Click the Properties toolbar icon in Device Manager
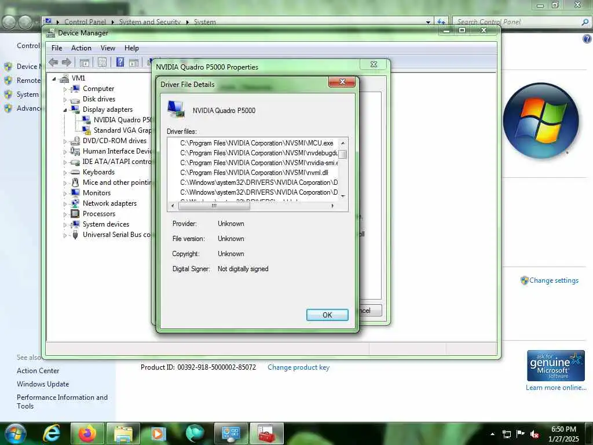This screenshot has width=593, height=445. point(102,62)
